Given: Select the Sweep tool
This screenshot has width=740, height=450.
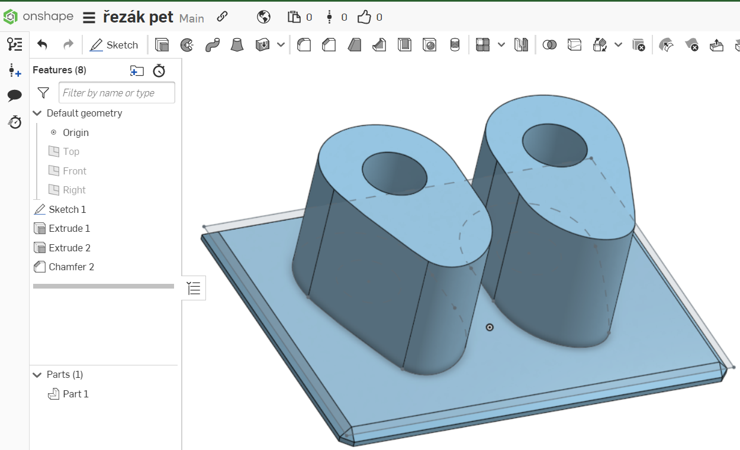Looking at the screenshot, I should [213, 45].
